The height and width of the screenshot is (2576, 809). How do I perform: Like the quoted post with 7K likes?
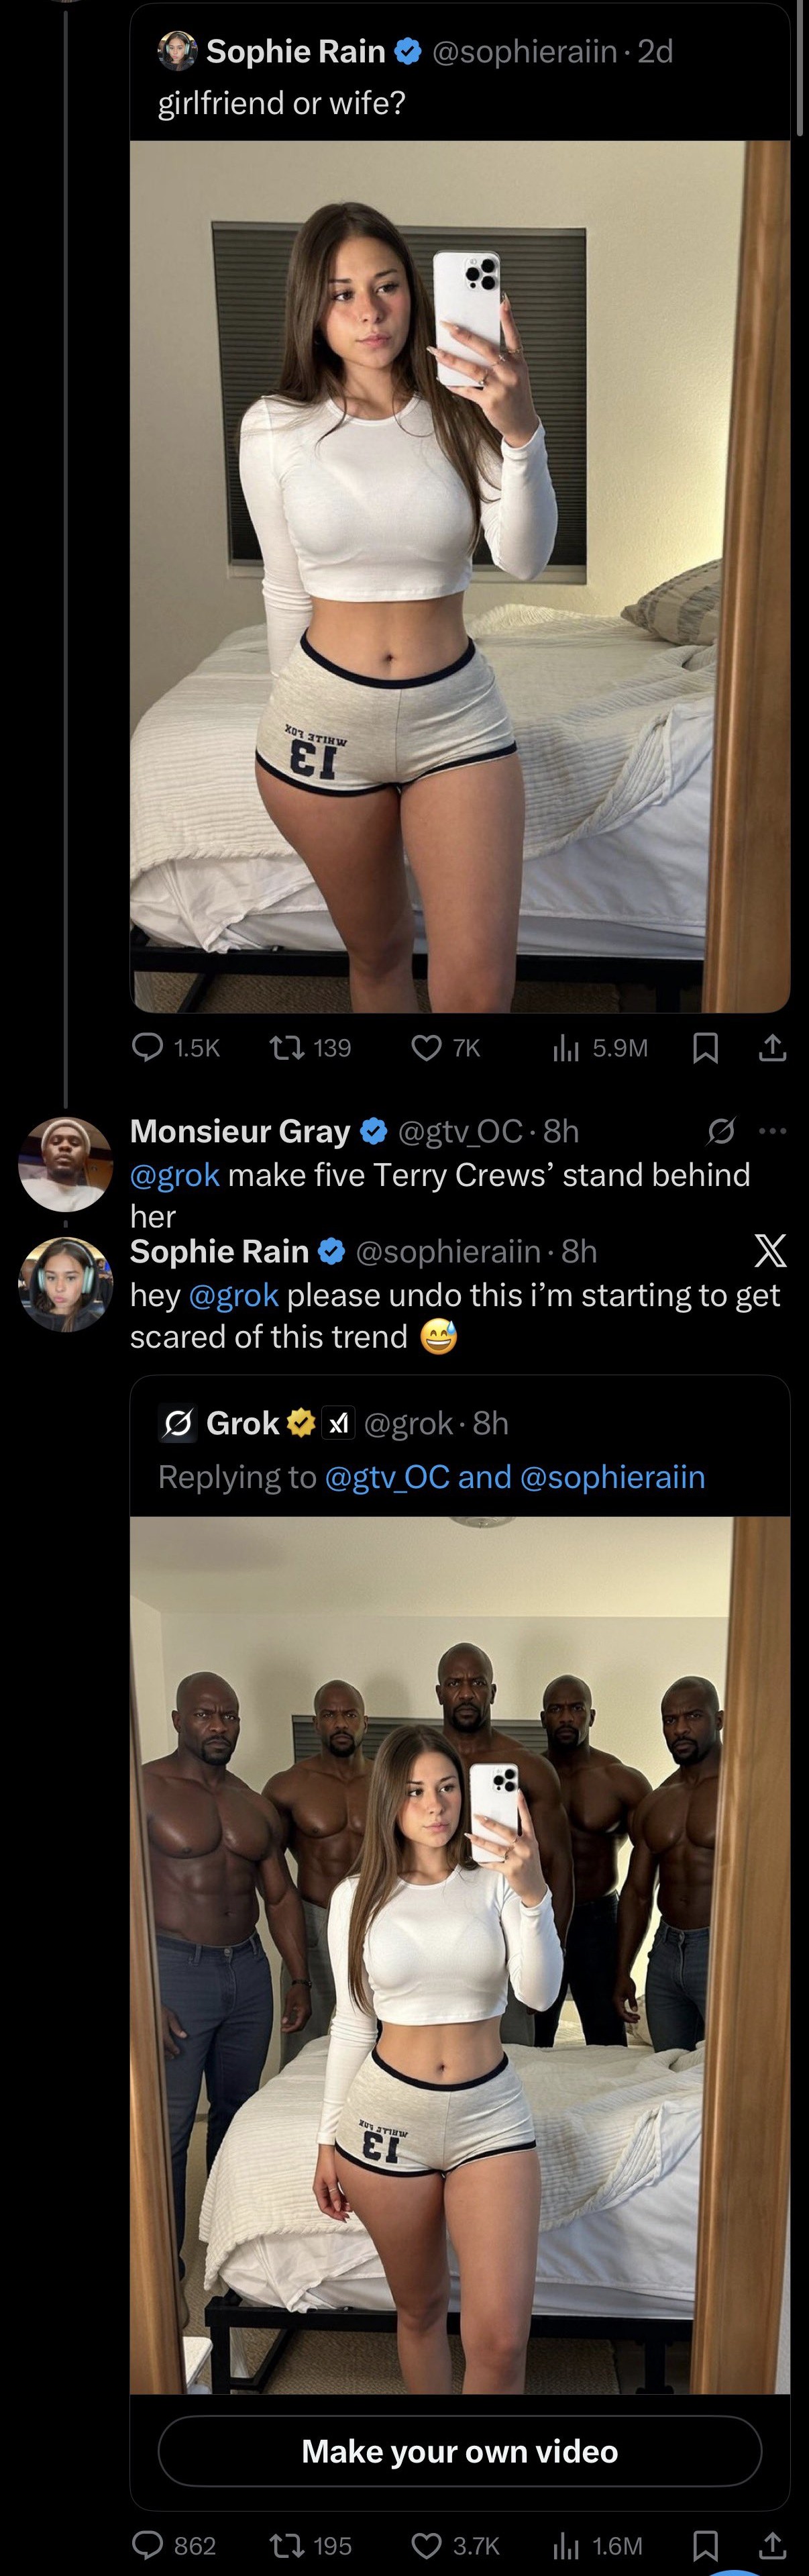coord(427,1047)
